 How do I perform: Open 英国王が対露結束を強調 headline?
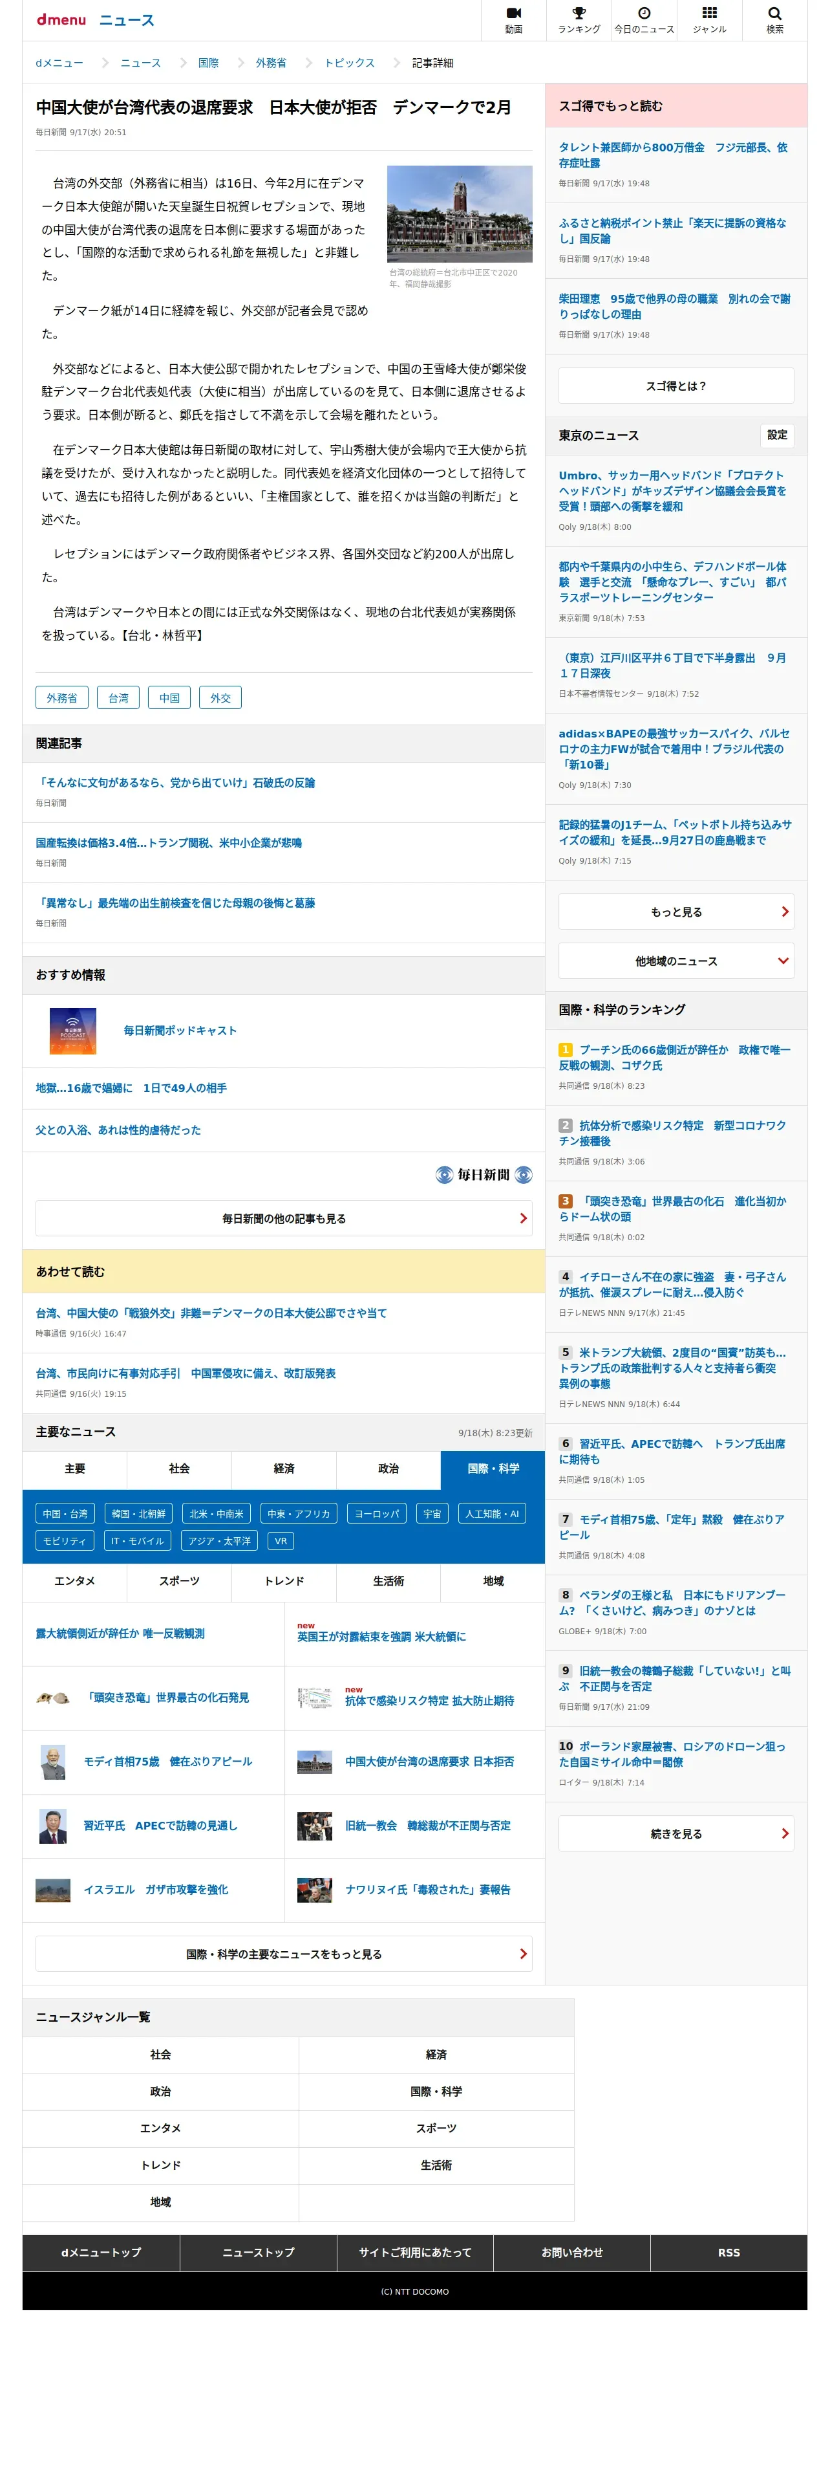coord(381,1637)
